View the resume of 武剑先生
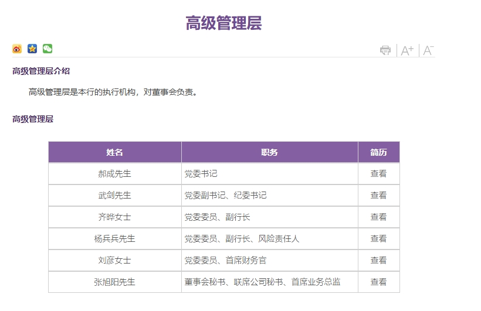Image resolution: width=481 pixels, height=311 pixels. tap(378, 195)
